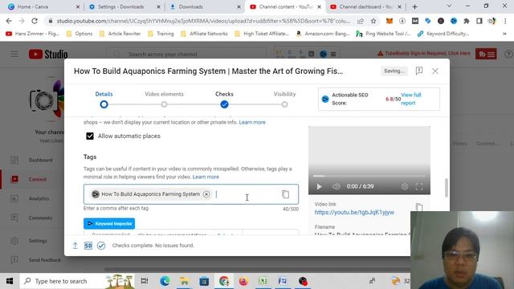Open Learn more link under Tags

tap(206, 177)
